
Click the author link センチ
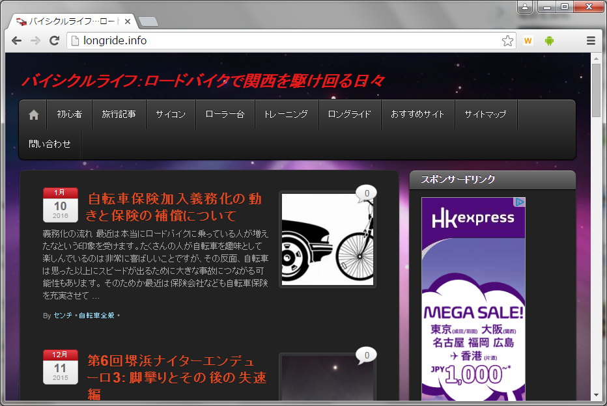[63, 316]
